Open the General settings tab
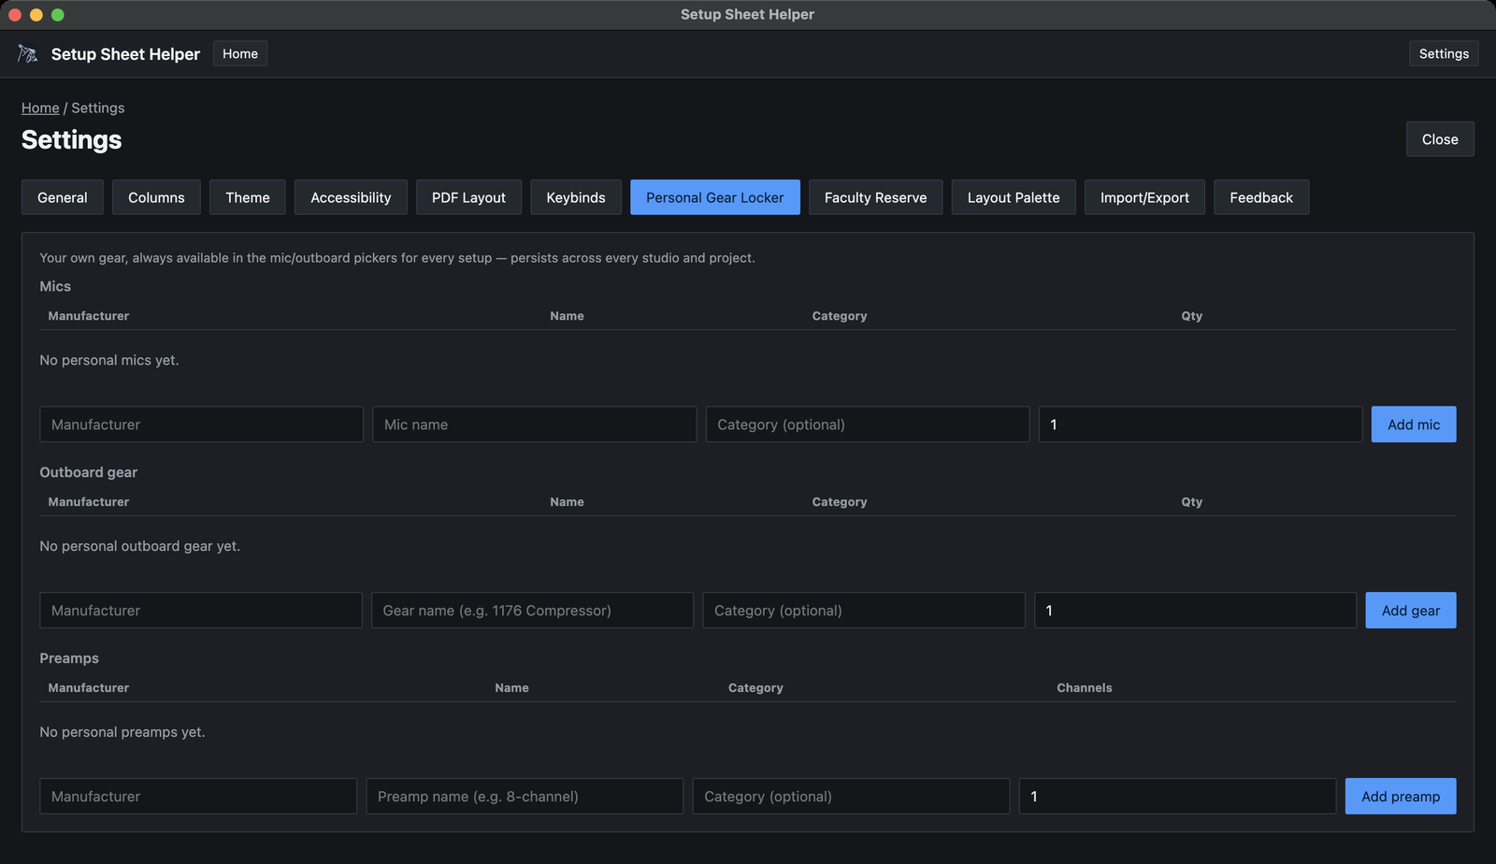This screenshot has width=1496, height=864. (63, 197)
